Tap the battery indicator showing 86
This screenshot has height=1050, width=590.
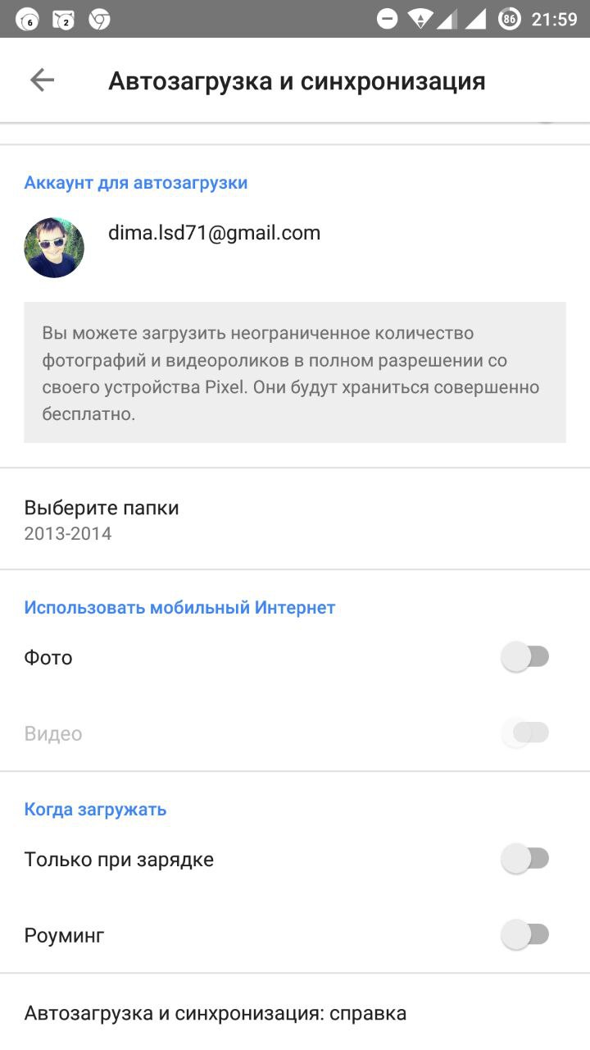pos(509,19)
